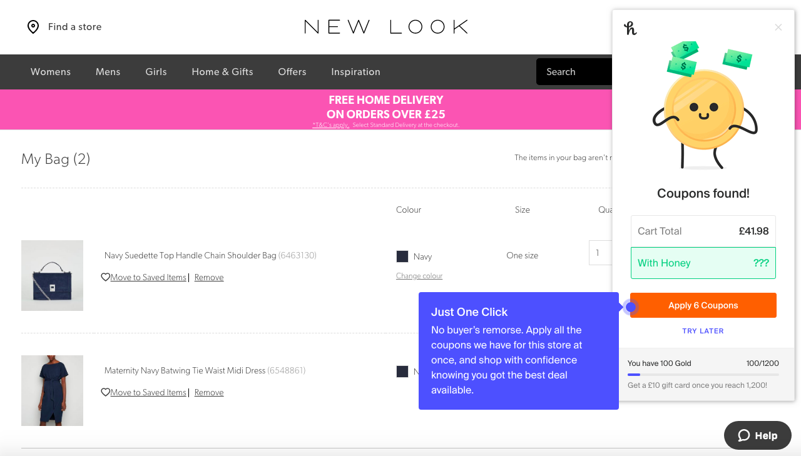This screenshot has width=801, height=456.
Task: Click the £10 gift card message text
Action: [697, 385]
